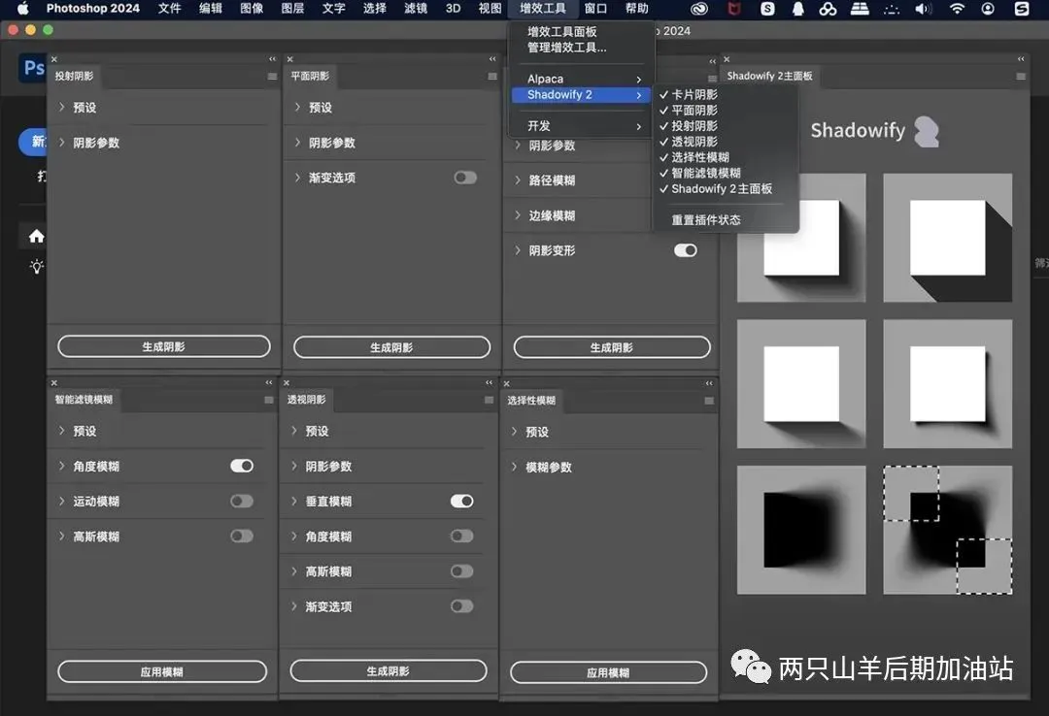Toggle 高斯模糊 switch in 智能滤镜模糊 panel
The width and height of the screenshot is (1049, 716).
[x=242, y=536]
